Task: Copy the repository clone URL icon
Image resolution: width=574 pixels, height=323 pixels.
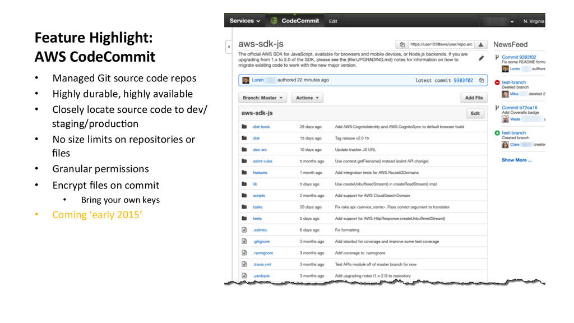Action: tap(402, 44)
